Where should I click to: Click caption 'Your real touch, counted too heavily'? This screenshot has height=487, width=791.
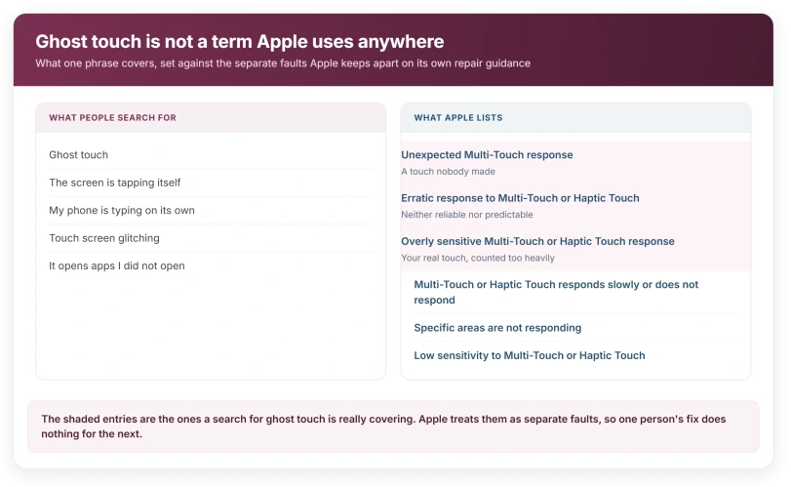[x=478, y=258]
